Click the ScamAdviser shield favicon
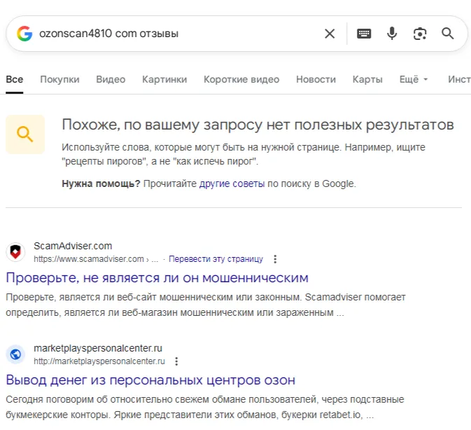The height and width of the screenshot is (430, 471). click(x=15, y=252)
